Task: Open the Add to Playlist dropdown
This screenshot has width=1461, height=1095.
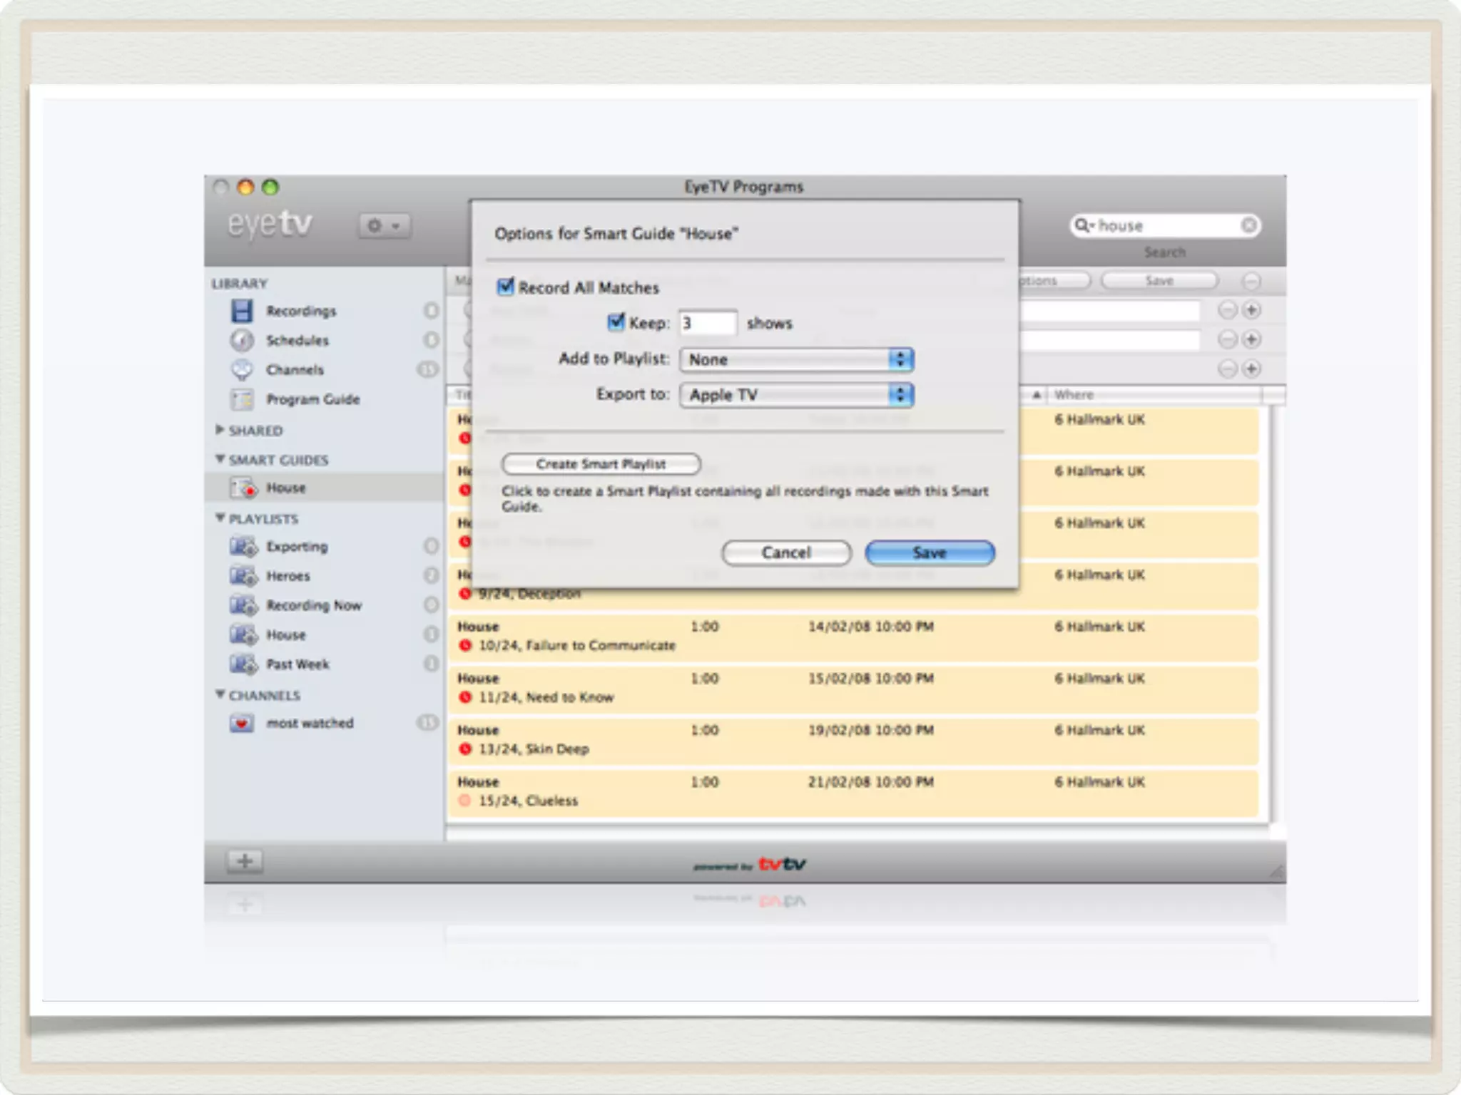Action: 796,359
